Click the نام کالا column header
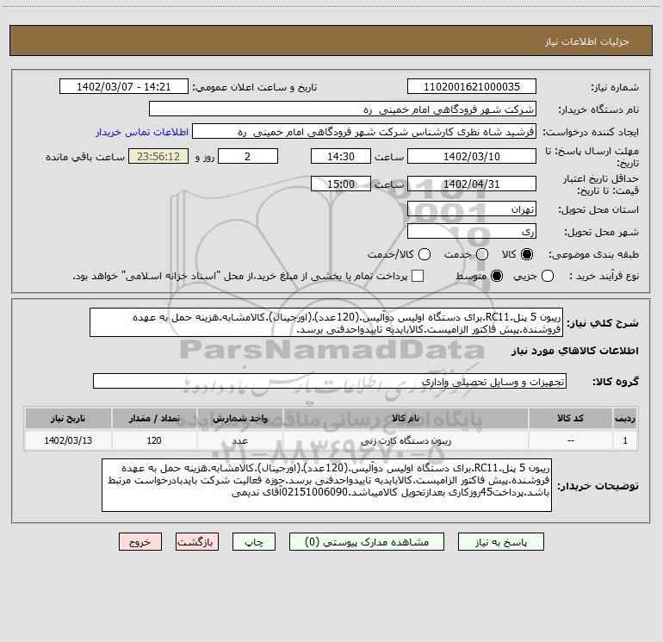Screen dimensions: 663x642 tap(405, 418)
